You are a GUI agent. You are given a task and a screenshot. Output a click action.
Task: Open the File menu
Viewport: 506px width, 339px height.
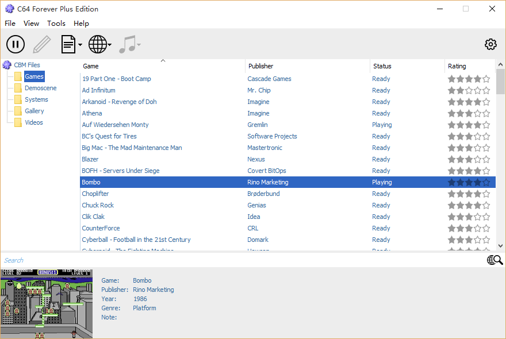[10, 23]
